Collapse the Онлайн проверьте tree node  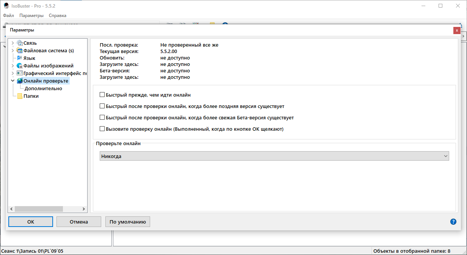[x=13, y=81]
